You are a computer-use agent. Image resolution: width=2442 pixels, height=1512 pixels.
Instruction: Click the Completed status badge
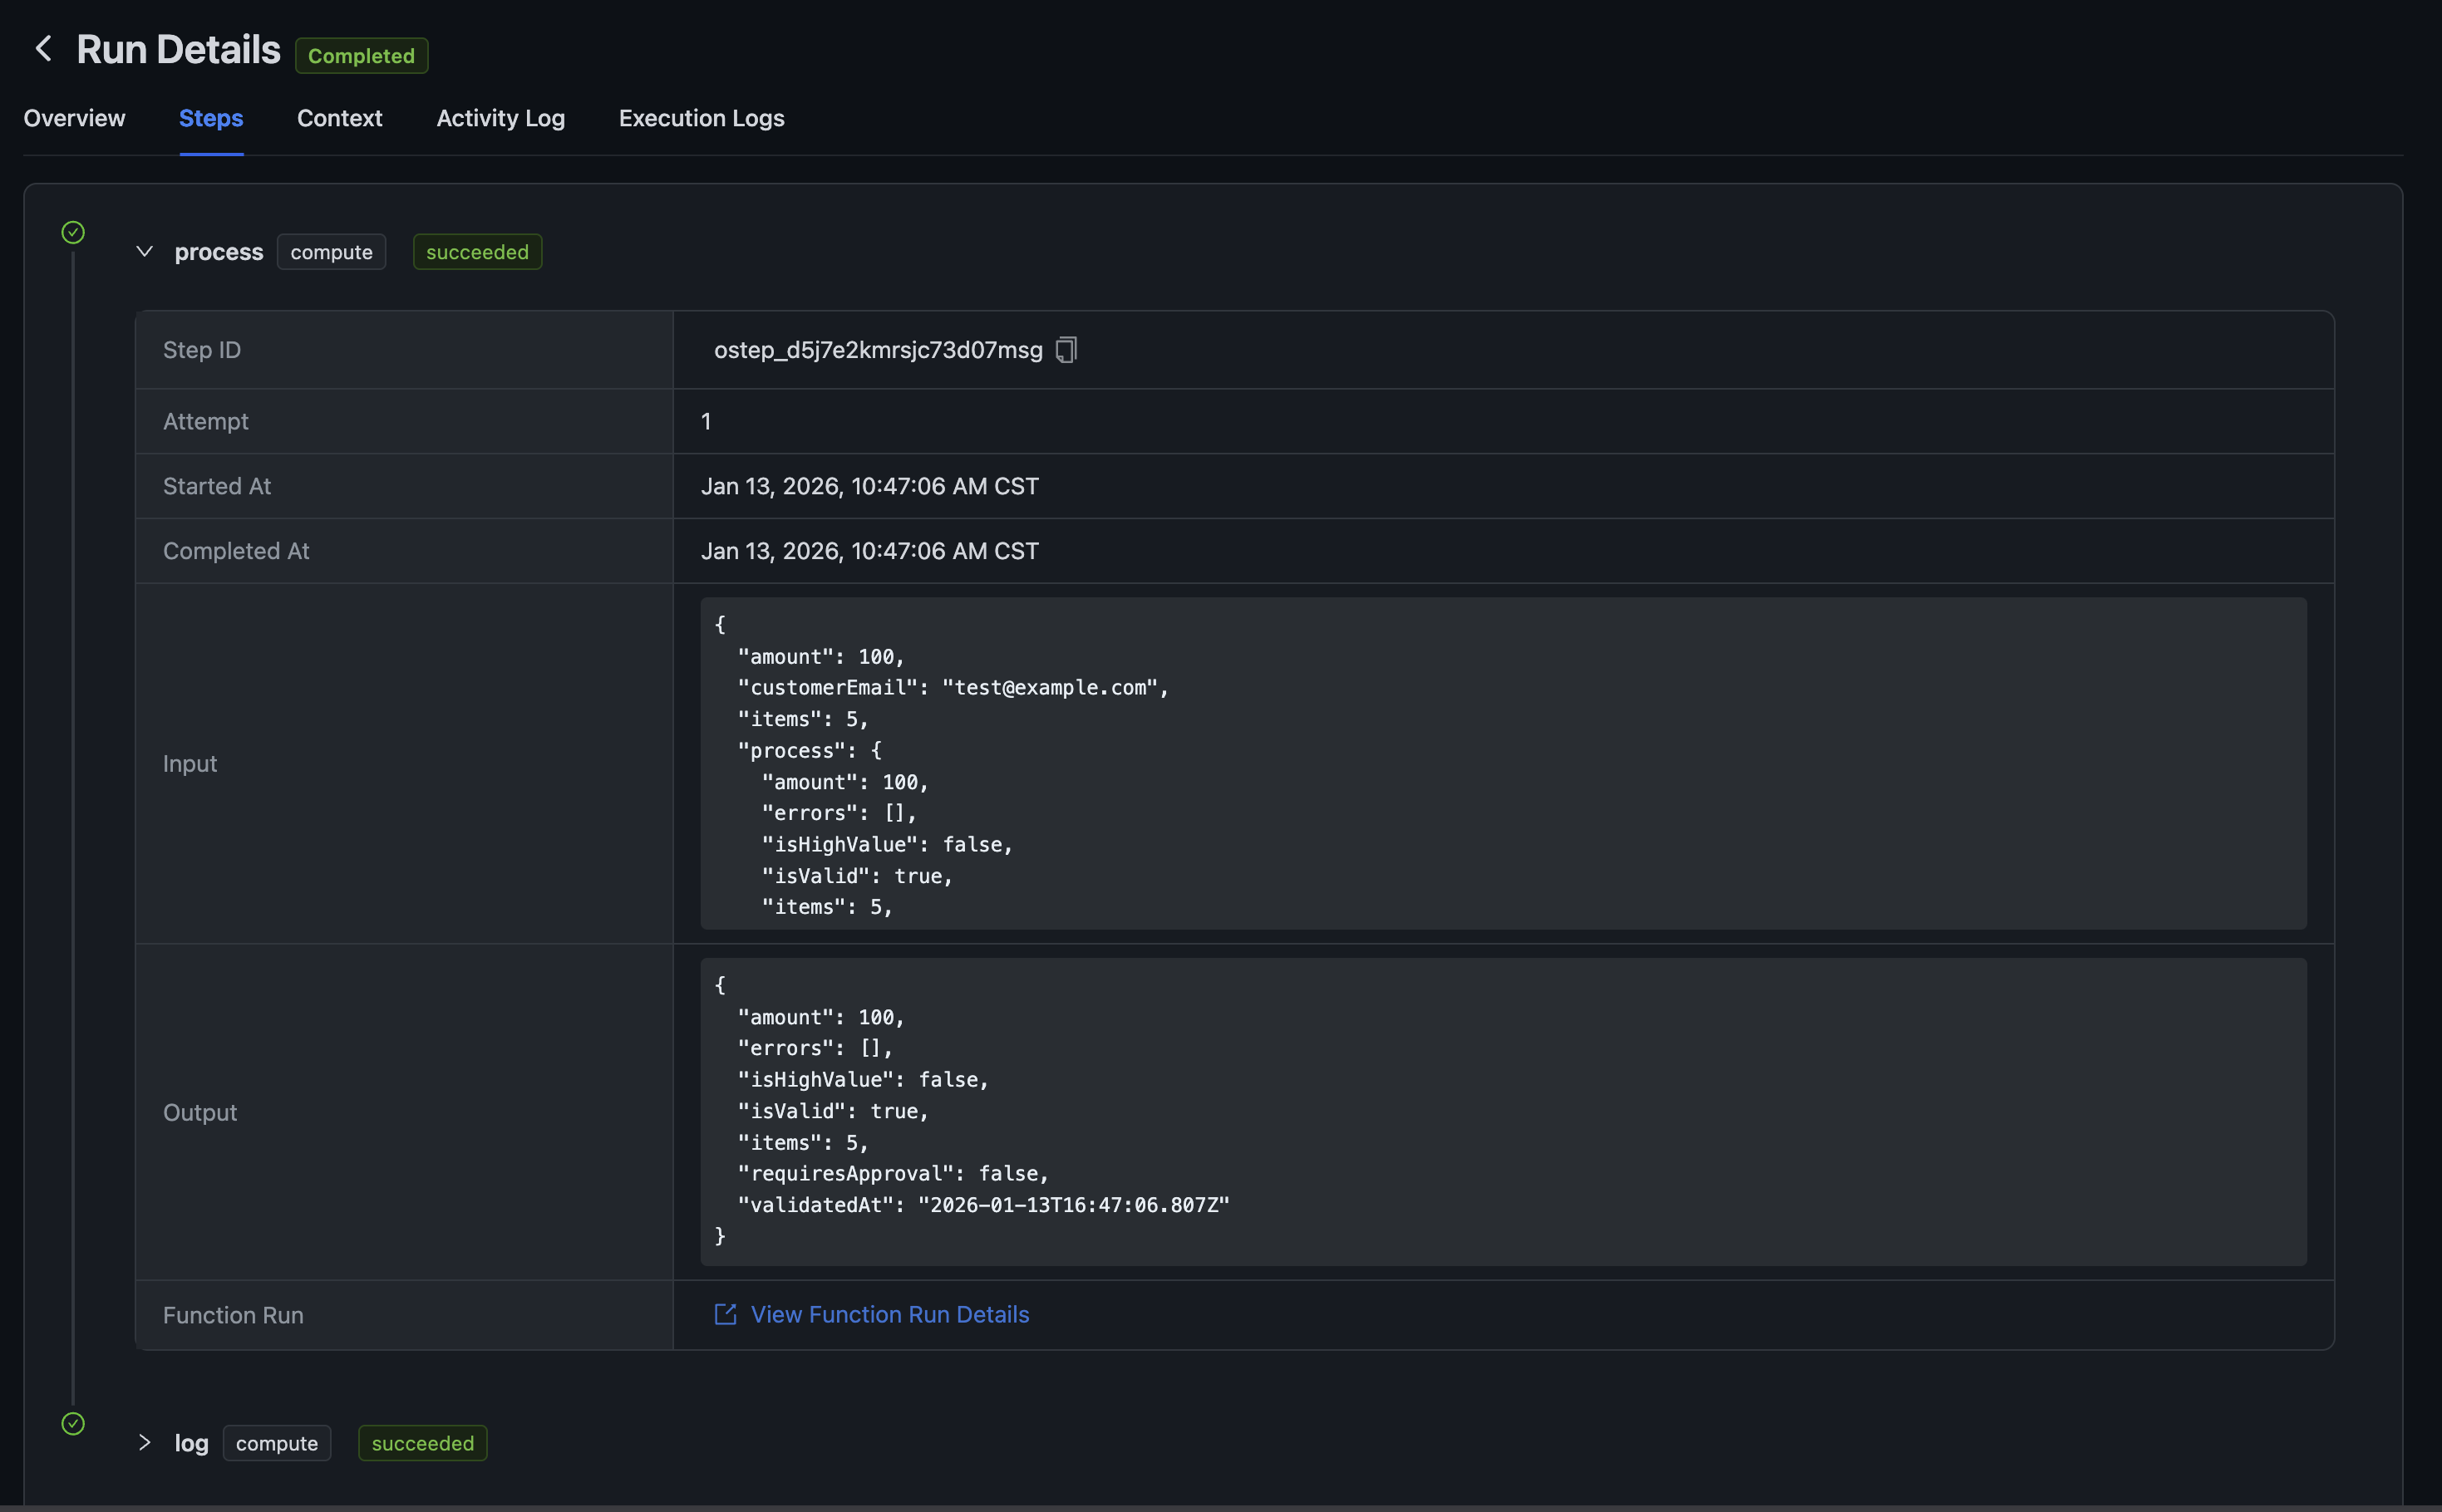362,56
